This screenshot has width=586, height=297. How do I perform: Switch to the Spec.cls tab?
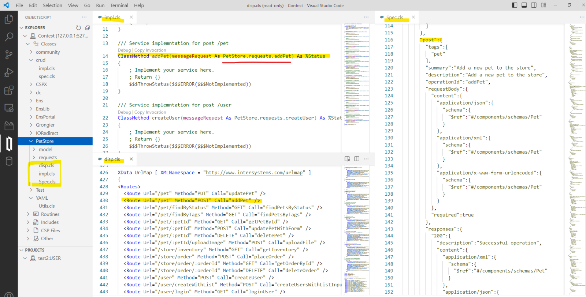[x=394, y=17]
